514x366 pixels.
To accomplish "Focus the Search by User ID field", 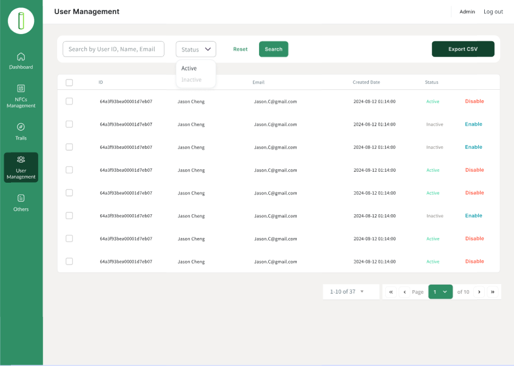I will click(x=113, y=49).
